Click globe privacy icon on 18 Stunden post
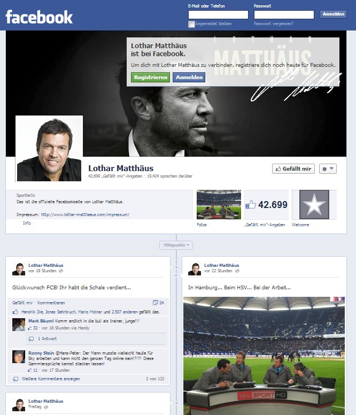 coord(61,271)
